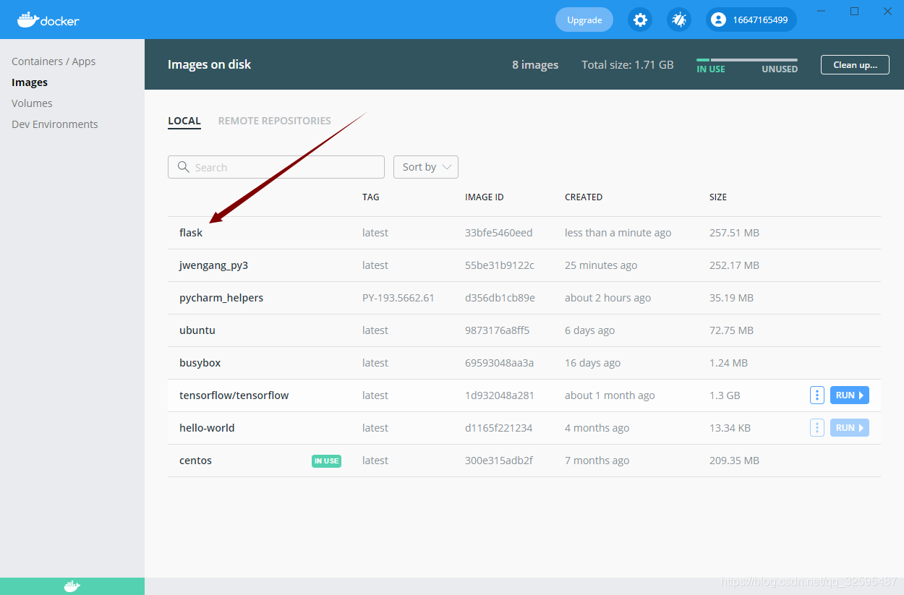The width and height of the screenshot is (904, 595).
Task: Click the SIZE column header
Action: pos(718,197)
